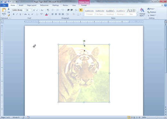Switch to Print Layout view
This screenshot has width=167, height=119.
[129, 117]
